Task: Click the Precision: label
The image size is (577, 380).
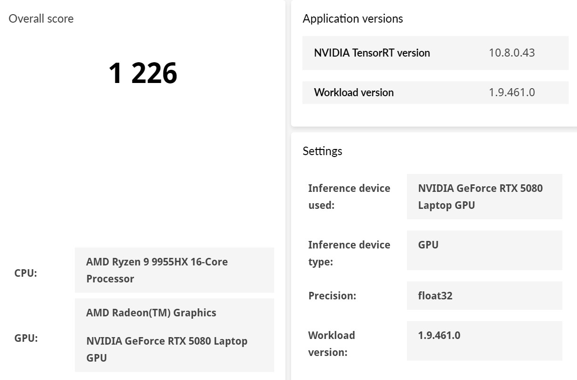Action: (x=332, y=296)
